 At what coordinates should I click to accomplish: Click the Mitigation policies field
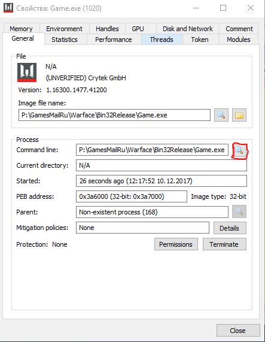tap(142, 228)
